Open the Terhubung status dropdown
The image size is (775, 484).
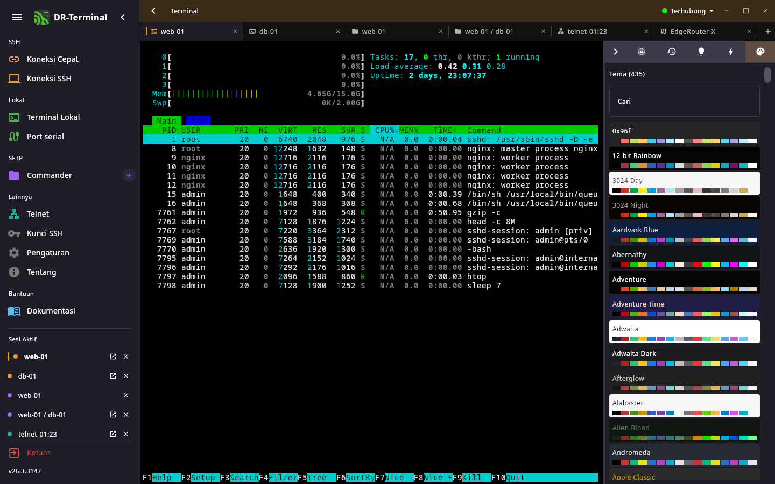pyautogui.click(x=688, y=11)
